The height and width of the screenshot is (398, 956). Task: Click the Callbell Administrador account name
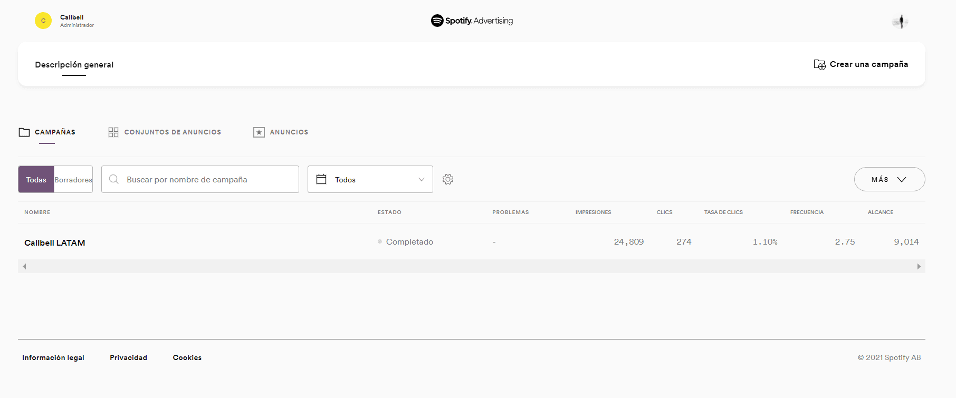tap(77, 21)
